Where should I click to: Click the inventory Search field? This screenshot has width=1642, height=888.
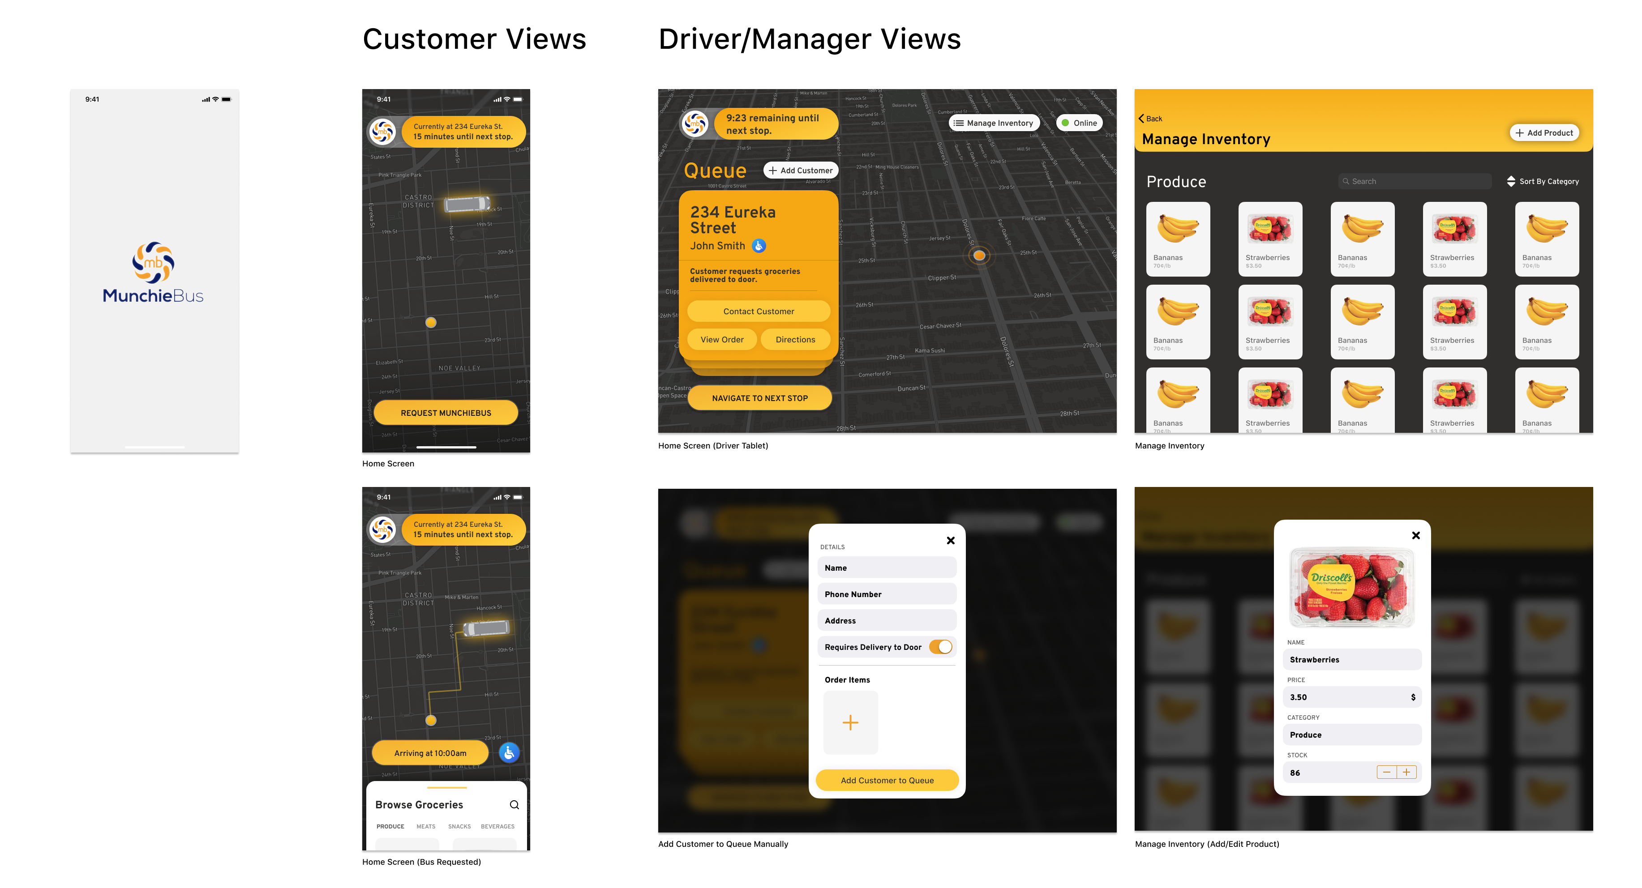(1415, 182)
